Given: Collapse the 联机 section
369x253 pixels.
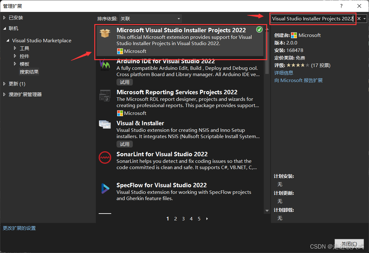Looking at the screenshot, I should [x=5, y=28].
